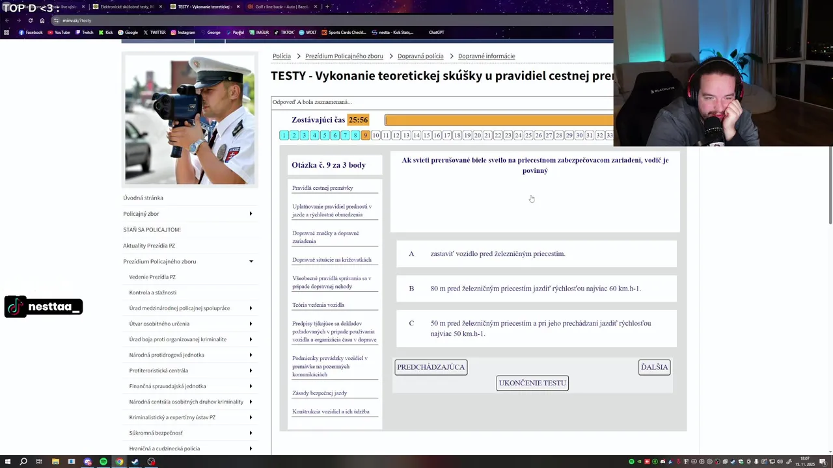The image size is (833, 468).
Task: Click the page vertical scrollbar
Action: click(829, 185)
